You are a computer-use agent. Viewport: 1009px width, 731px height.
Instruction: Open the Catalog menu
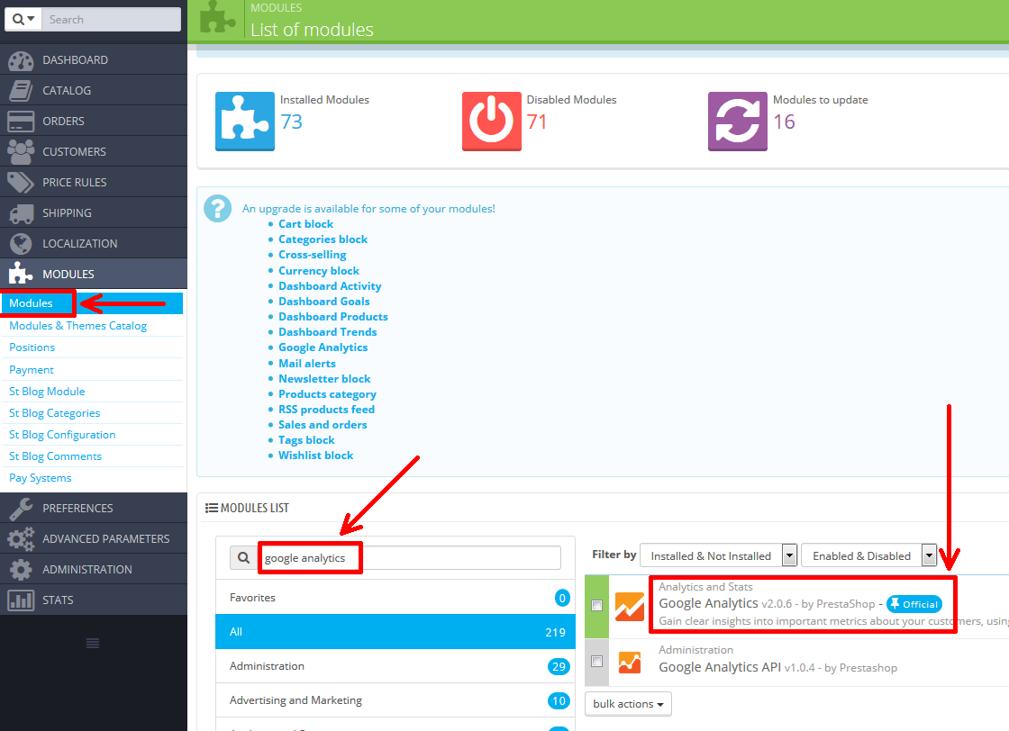94,91
